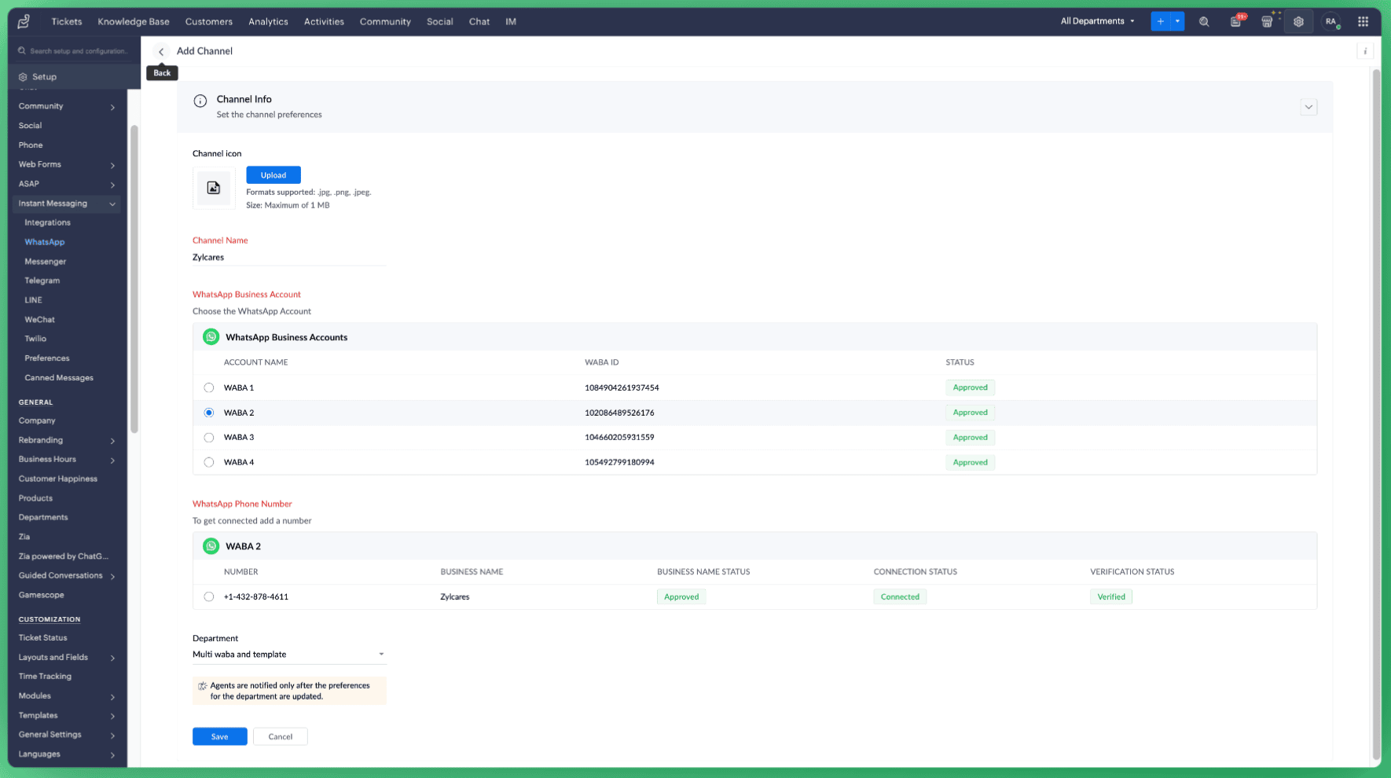
Task: Expand the Web Forms sidebar section
Action: click(112, 165)
